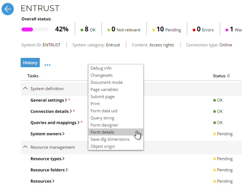
Task: Select Debug info from the context menu
Action: (116, 68)
